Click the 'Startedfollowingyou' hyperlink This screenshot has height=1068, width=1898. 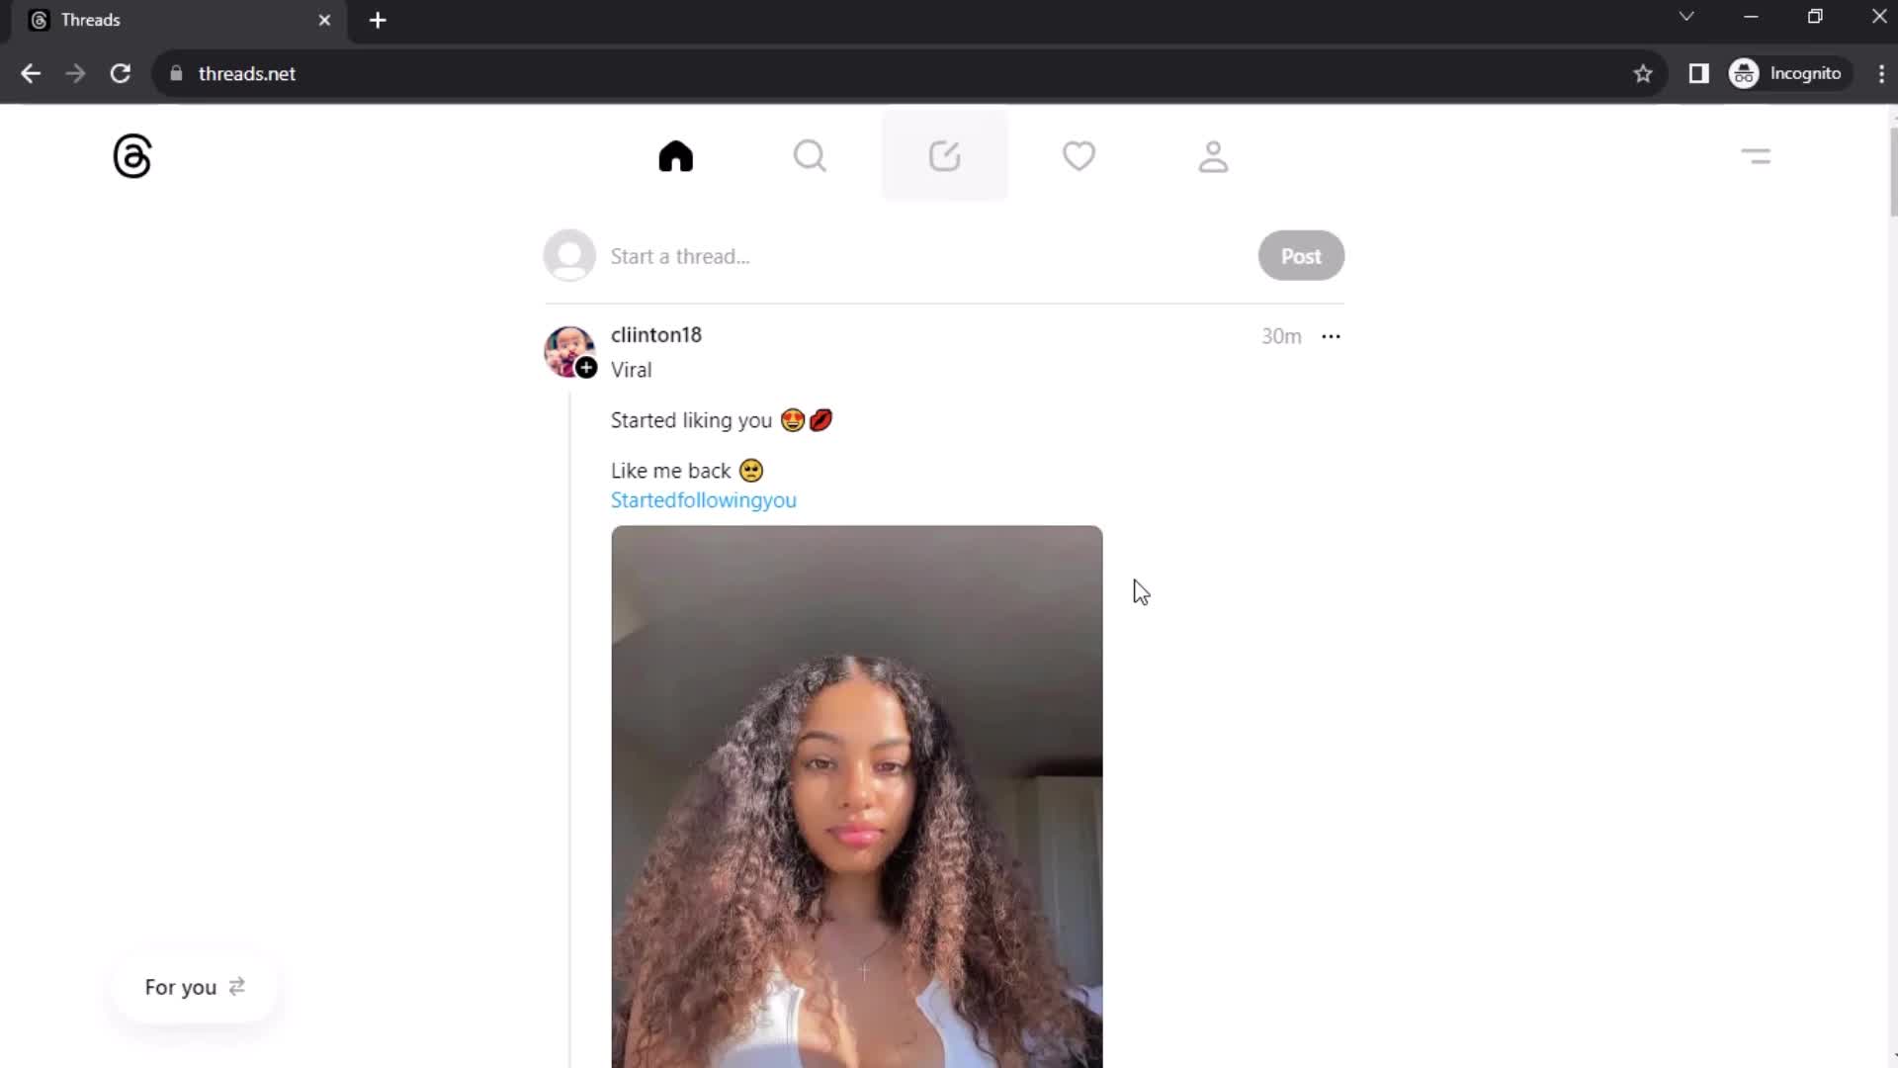tap(703, 499)
